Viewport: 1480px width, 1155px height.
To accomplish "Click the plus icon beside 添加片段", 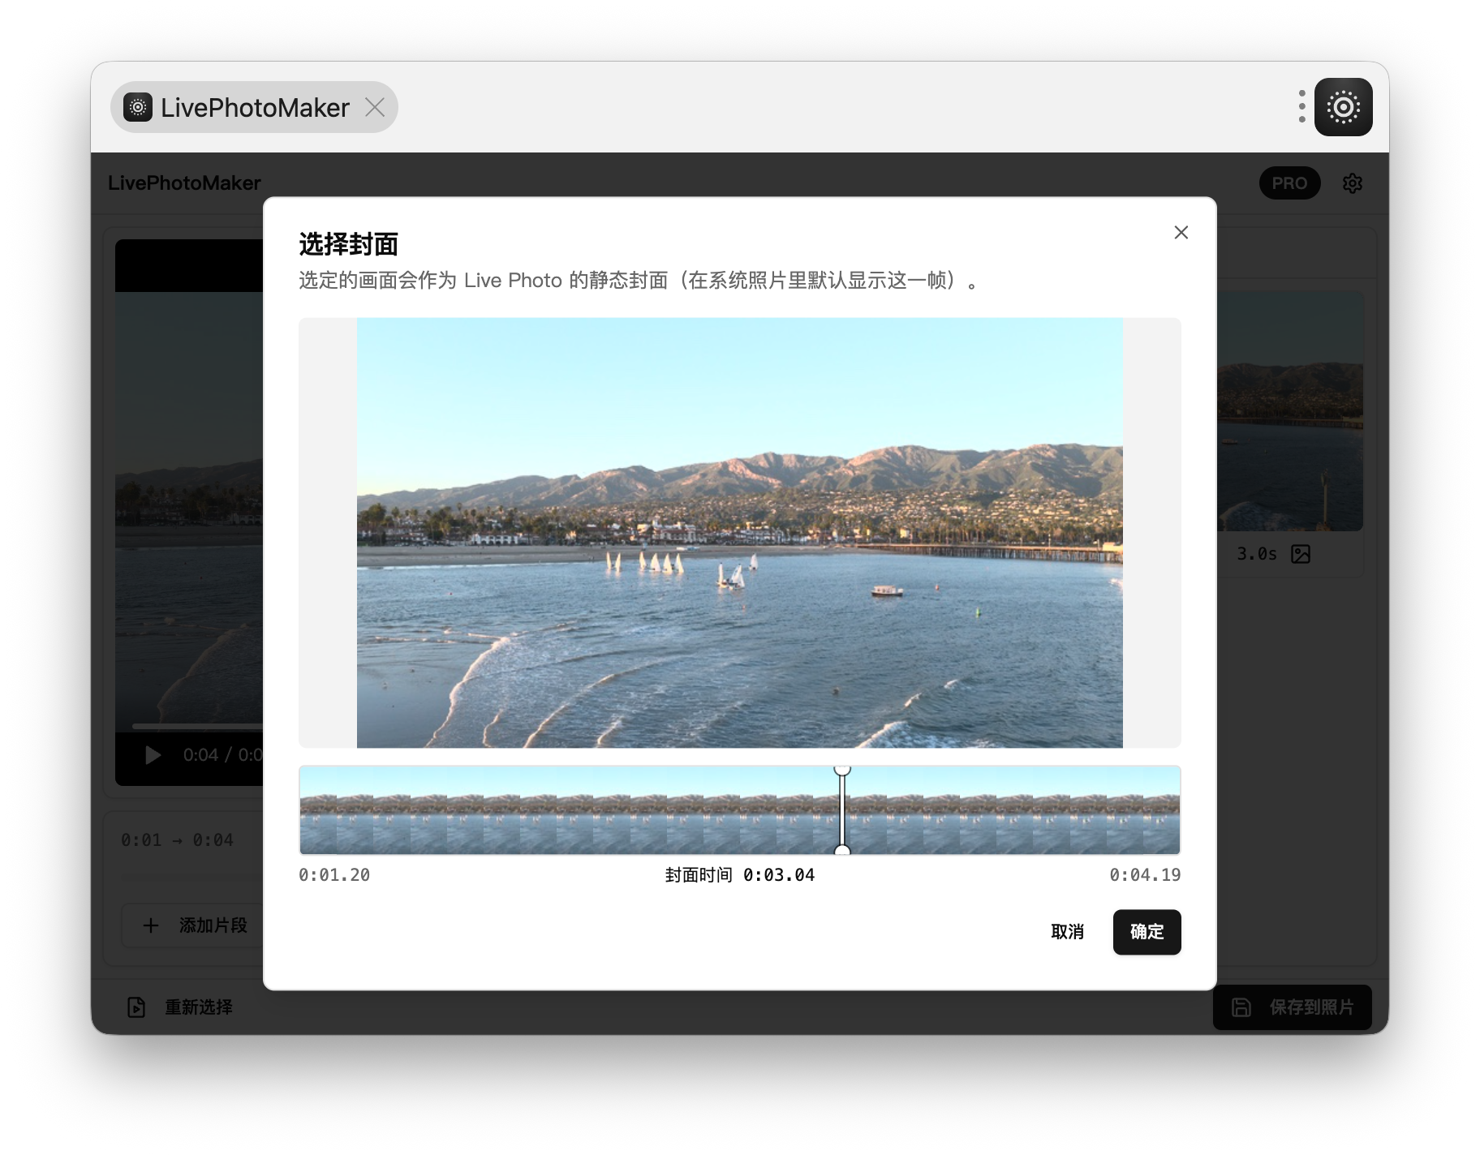I will [x=151, y=925].
